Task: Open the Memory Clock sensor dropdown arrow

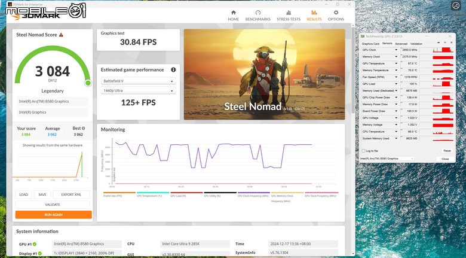Action: point(396,57)
